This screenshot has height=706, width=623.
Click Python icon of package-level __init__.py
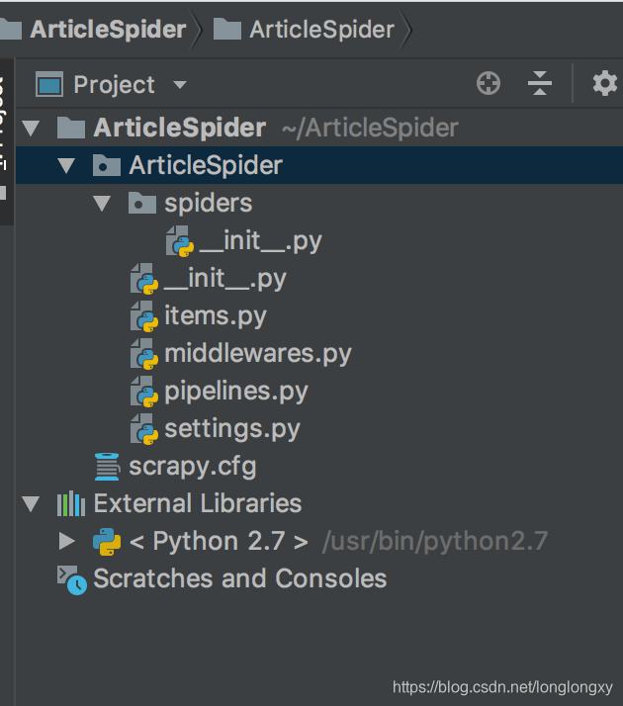coord(144,279)
